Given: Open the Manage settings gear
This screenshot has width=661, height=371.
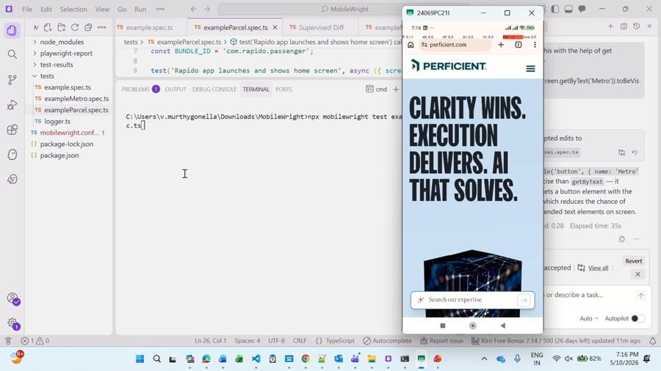Looking at the screenshot, I should click(x=13, y=323).
